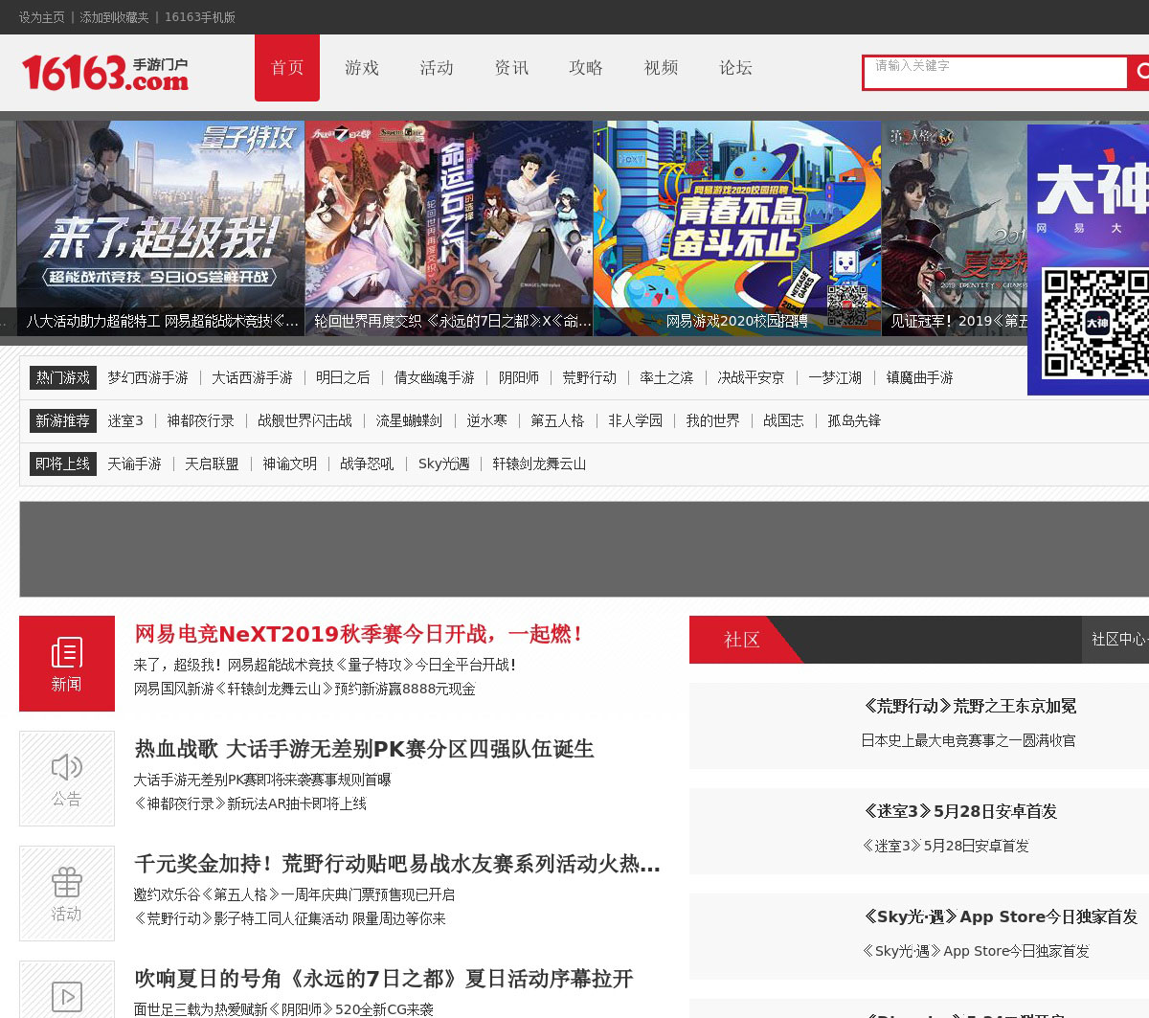This screenshot has height=1018, width=1149.
Task: Open the 攻略 guides menu item
Action: pos(586,68)
